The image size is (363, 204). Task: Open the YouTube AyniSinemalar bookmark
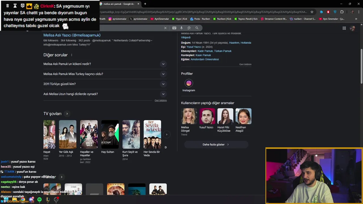[x=160, y=19]
